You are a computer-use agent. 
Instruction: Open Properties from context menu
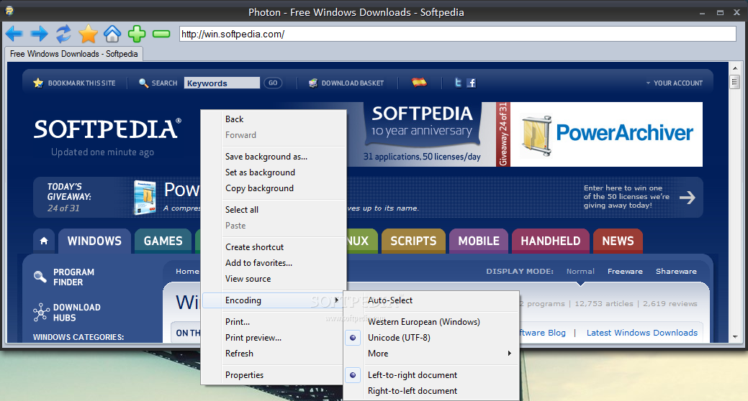tap(274, 375)
